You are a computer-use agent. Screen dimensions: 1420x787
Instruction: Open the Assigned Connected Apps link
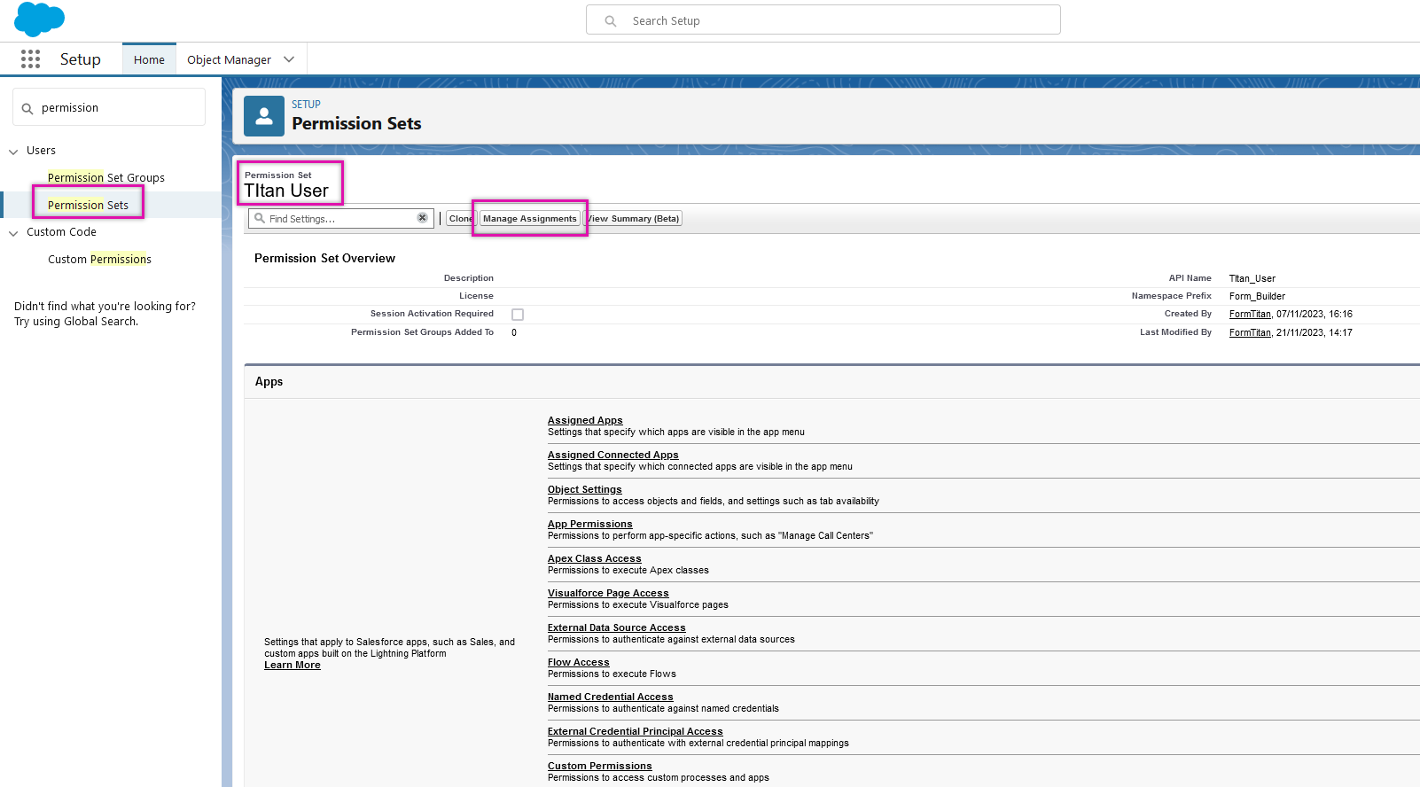click(613, 455)
